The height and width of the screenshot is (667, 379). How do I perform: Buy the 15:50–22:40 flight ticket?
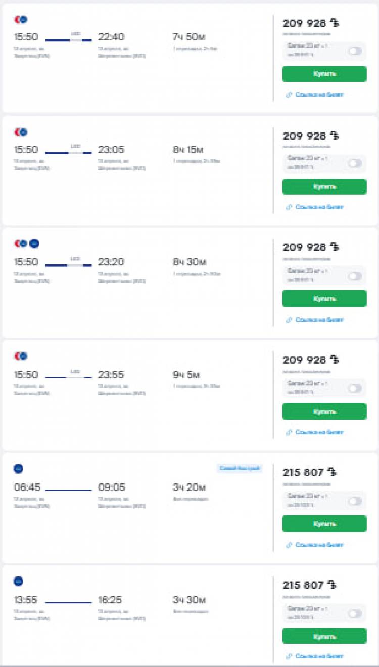click(x=324, y=74)
